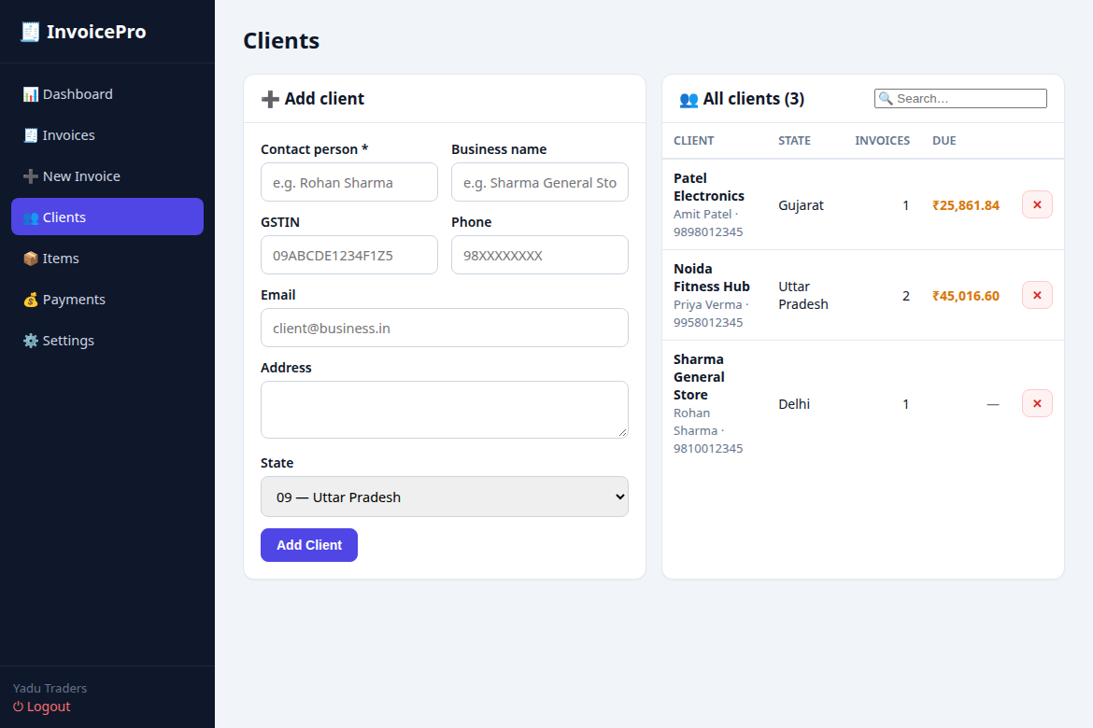1093x728 pixels.
Task: Click the due amount ₹45,016.60
Action: (965, 296)
